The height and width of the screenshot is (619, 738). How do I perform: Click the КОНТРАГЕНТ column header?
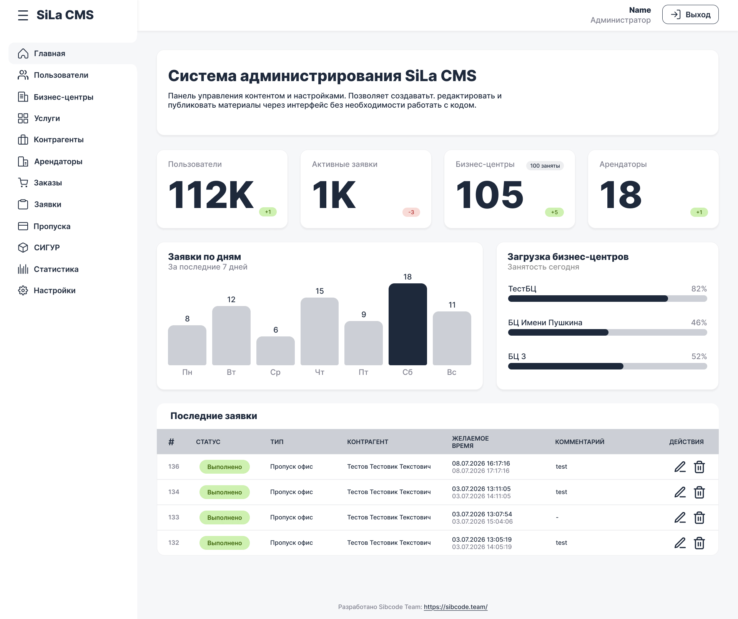tap(367, 442)
